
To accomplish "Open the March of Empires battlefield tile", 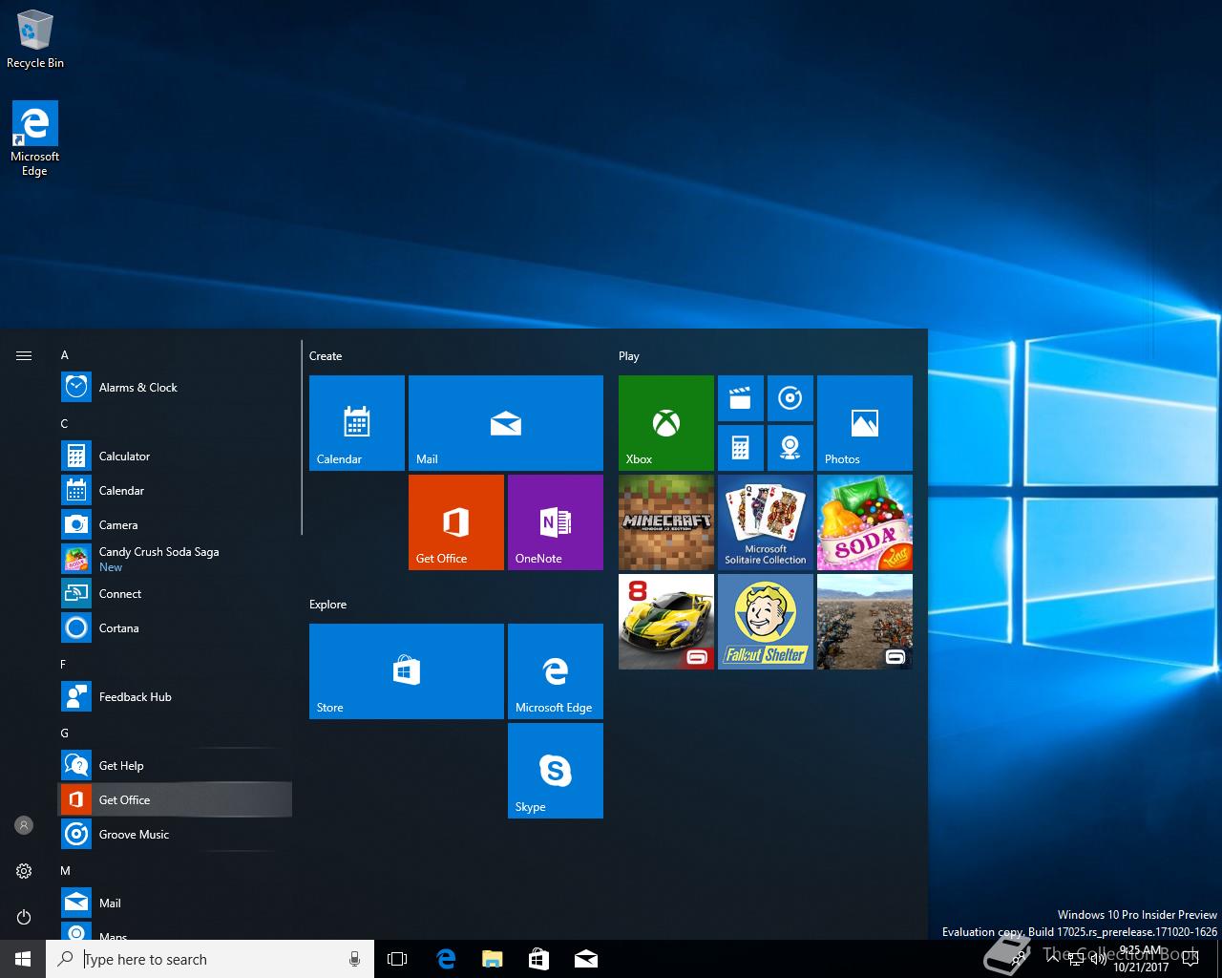I will [x=865, y=622].
